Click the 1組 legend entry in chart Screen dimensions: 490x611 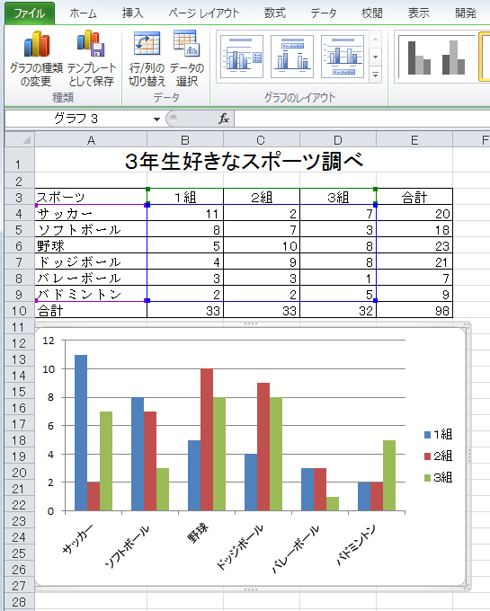click(x=438, y=434)
